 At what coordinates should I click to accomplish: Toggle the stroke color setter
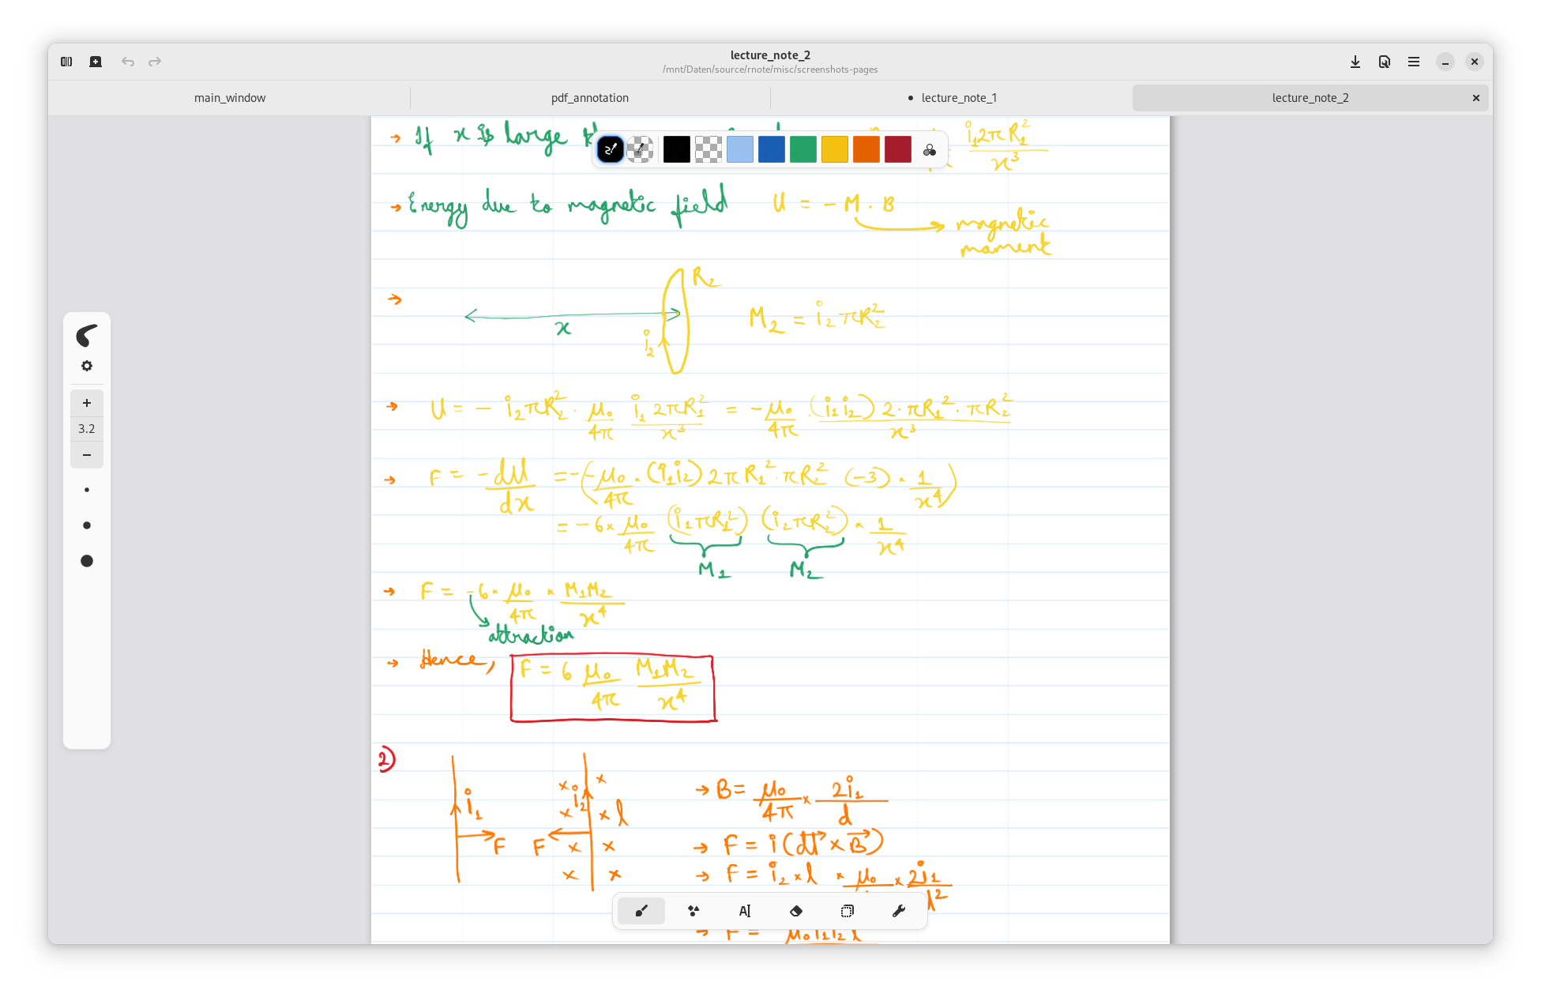tap(610, 149)
